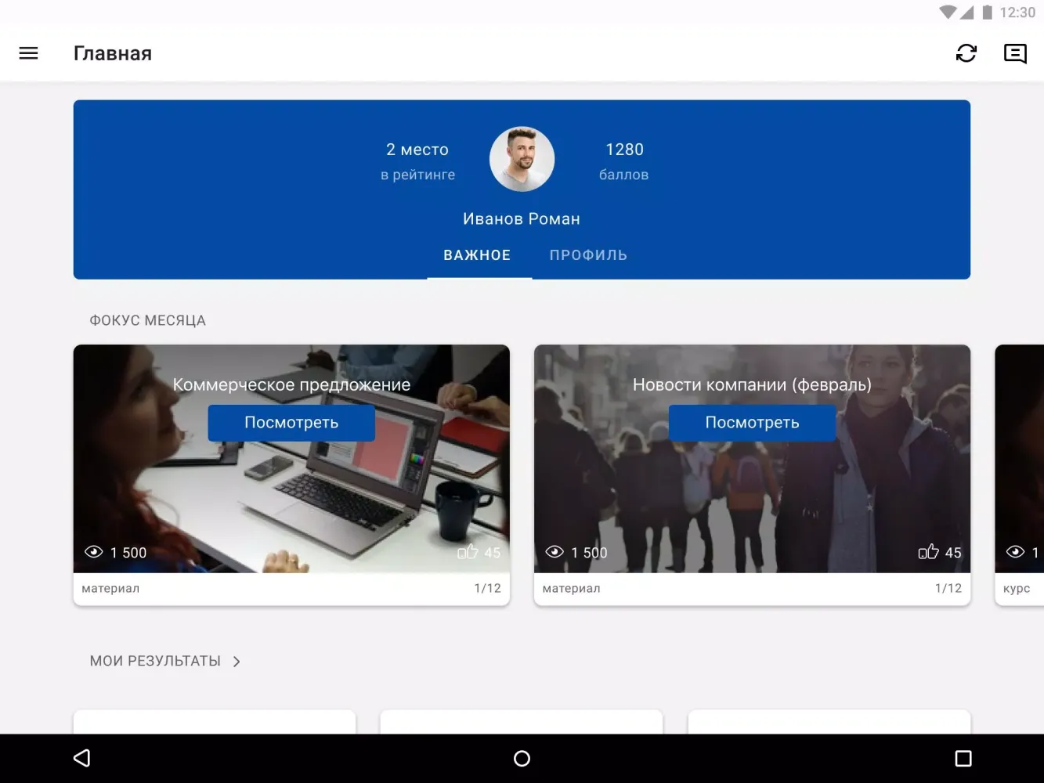Select the ВАЖНОЕ tab
1044x783 pixels.
477,255
